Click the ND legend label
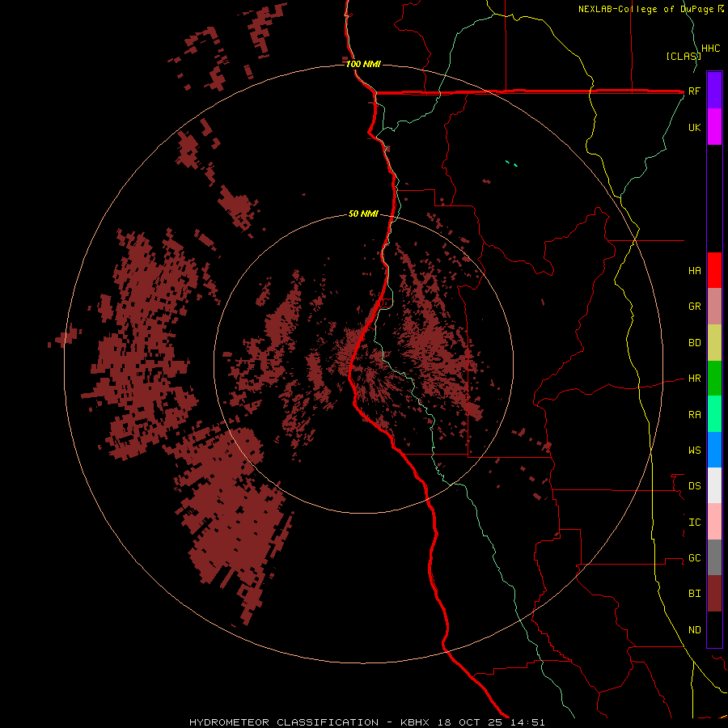Image resolution: width=728 pixels, height=728 pixels. tap(695, 629)
